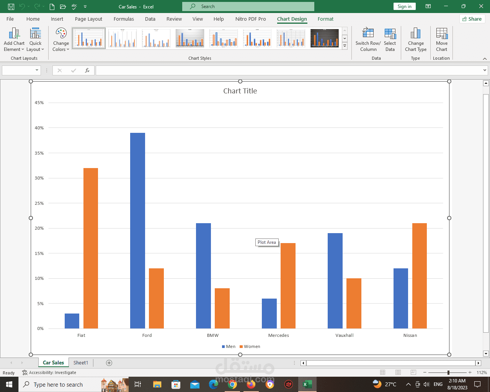Click the Undo arrow icon
This screenshot has width=490, height=392.
[x=22, y=7]
